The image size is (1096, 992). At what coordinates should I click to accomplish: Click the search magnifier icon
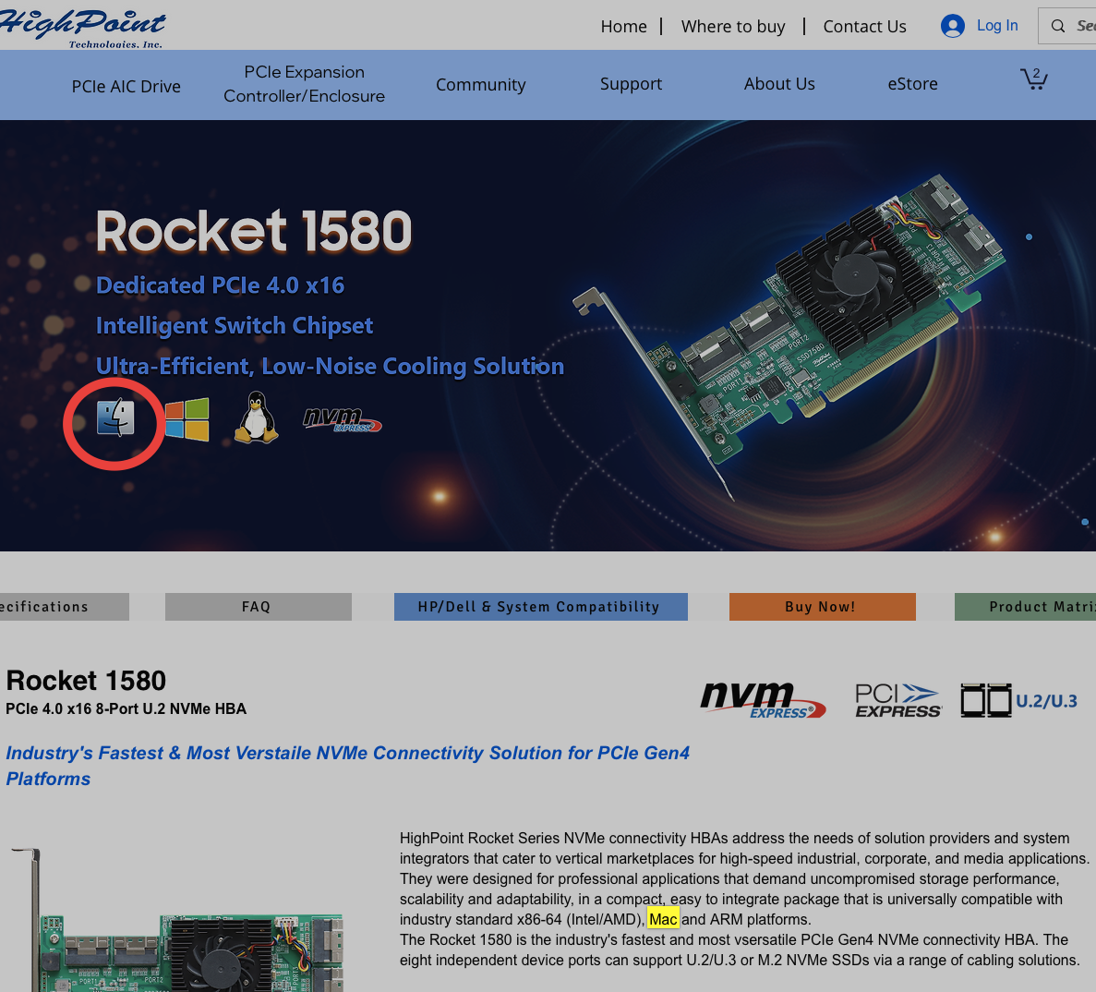(1057, 26)
